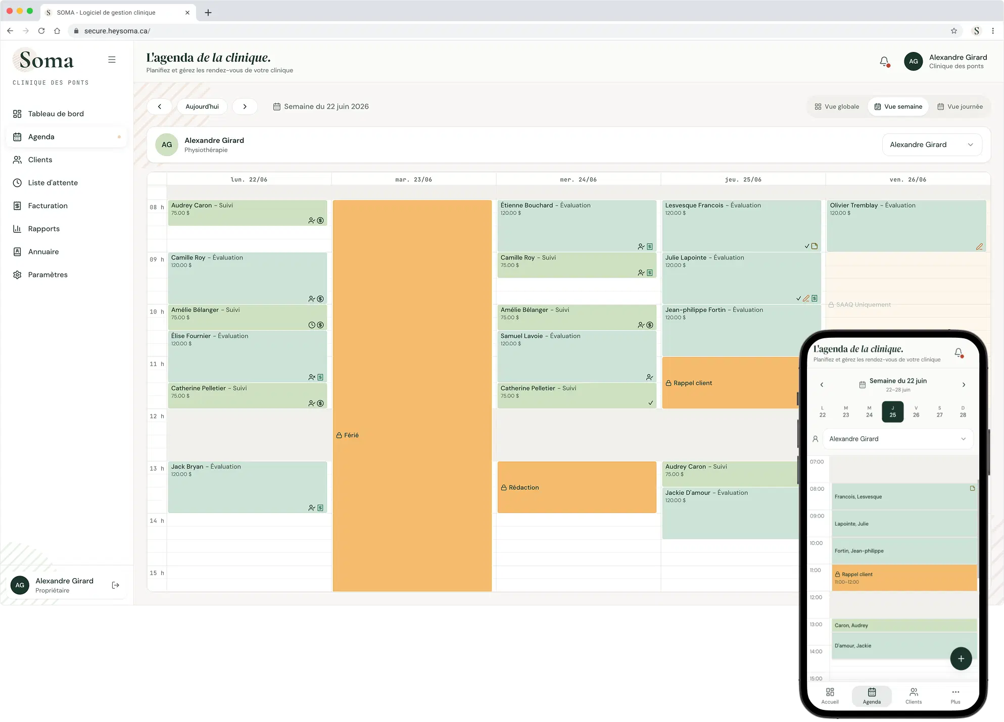Jump to Aujourd'hui
The width and height of the screenshot is (1004, 722).
coord(202,107)
